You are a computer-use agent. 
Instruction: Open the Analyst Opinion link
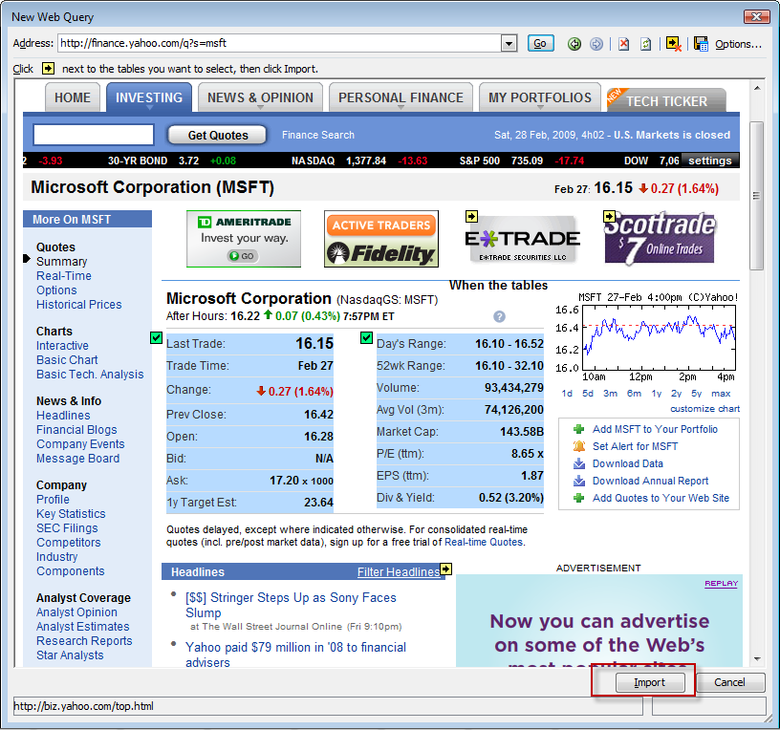click(77, 612)
